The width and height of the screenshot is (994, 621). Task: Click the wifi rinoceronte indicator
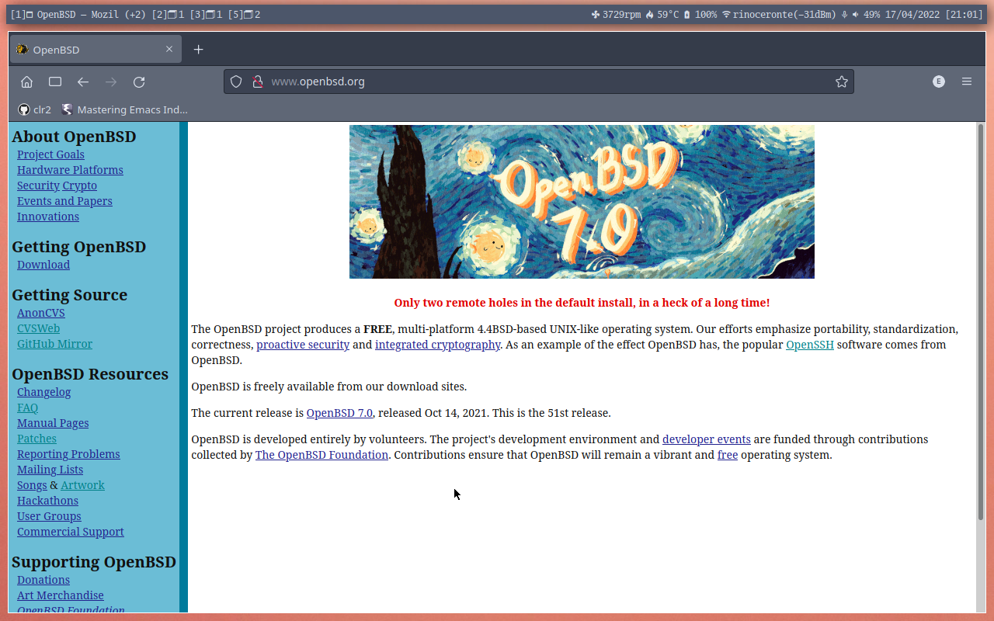pos(779,14)
